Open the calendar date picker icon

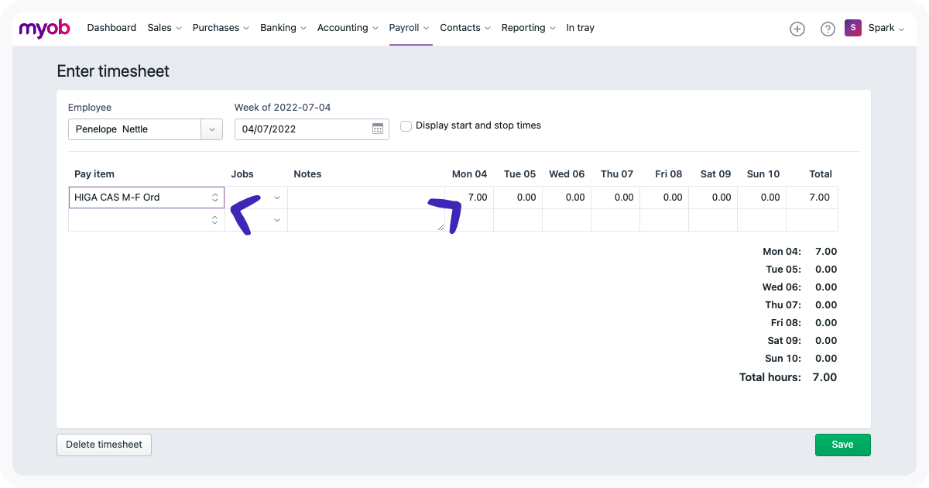click(x=376, y=129)
